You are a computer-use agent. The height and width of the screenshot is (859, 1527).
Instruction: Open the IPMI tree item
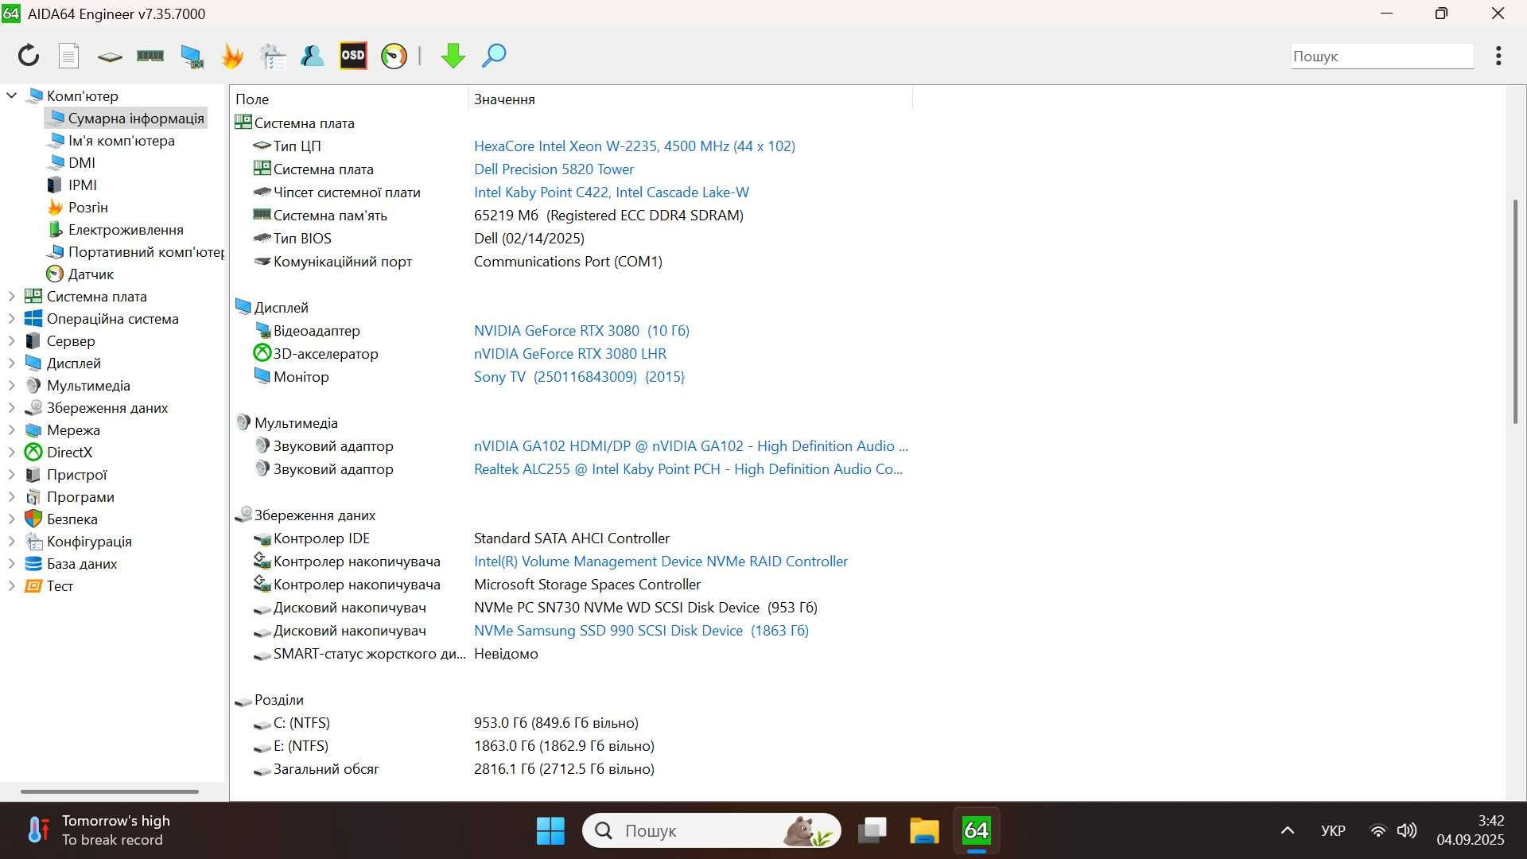(x=72, y=185)
